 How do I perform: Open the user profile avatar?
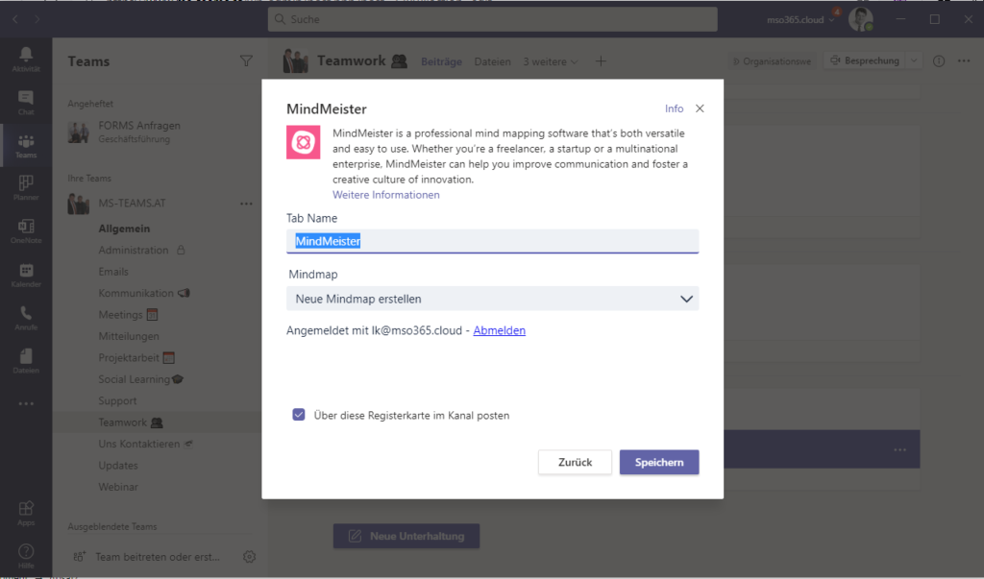pos(860,19)
